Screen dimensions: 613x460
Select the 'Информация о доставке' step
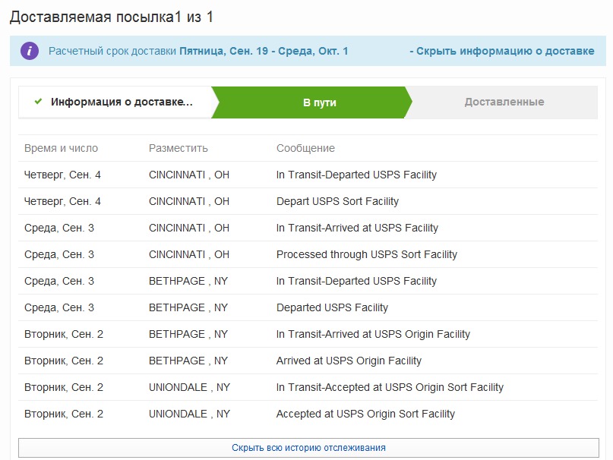coord(122,102)
